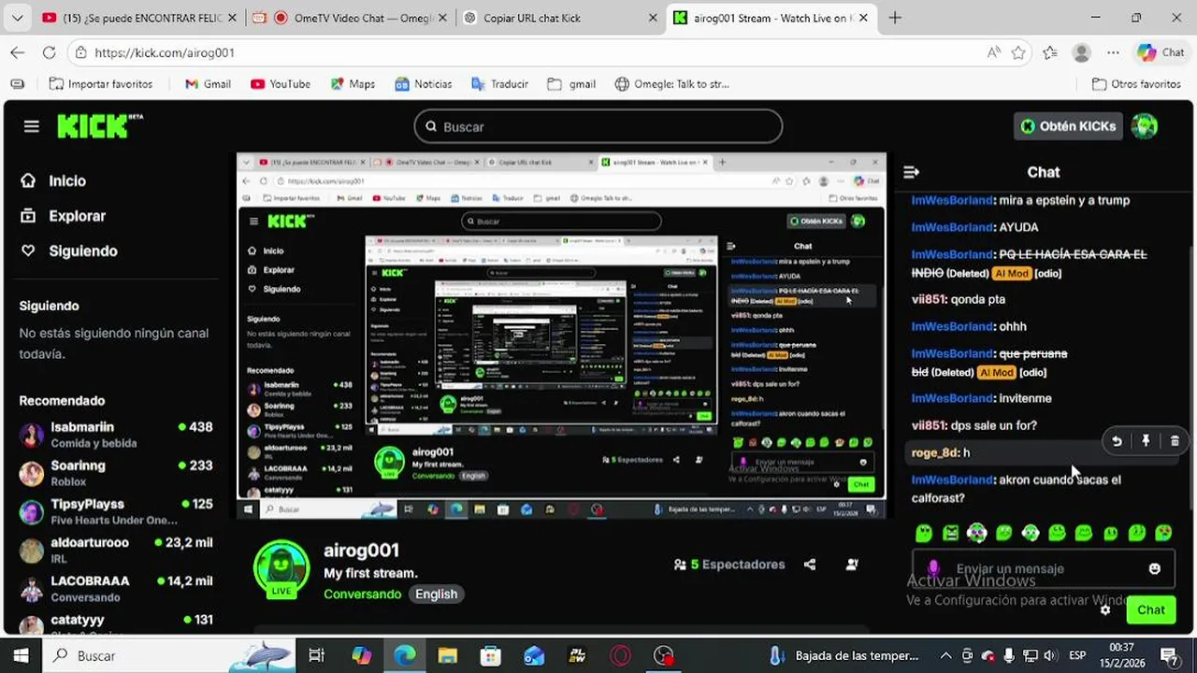Collapse the chat panel with arrow icon
The height and width of the screenshot is (673, 1197).
(912, 172)
